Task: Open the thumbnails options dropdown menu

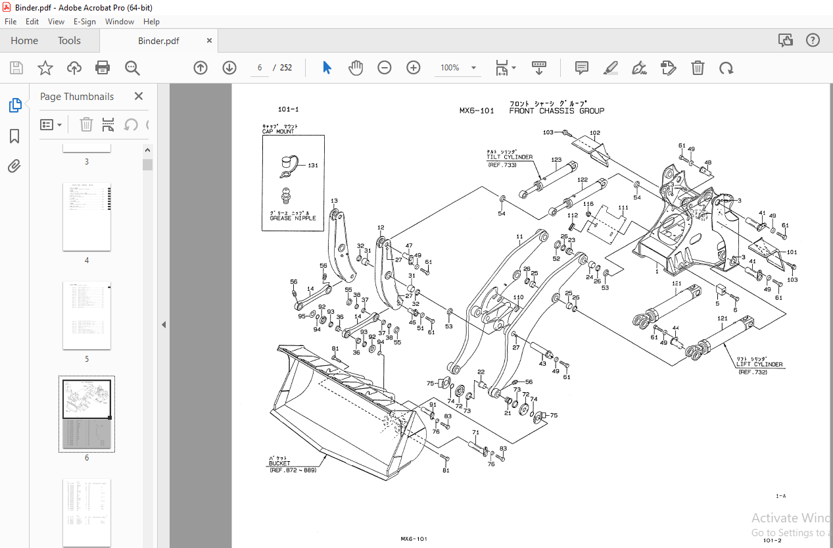Action: [x=51, y=124]
